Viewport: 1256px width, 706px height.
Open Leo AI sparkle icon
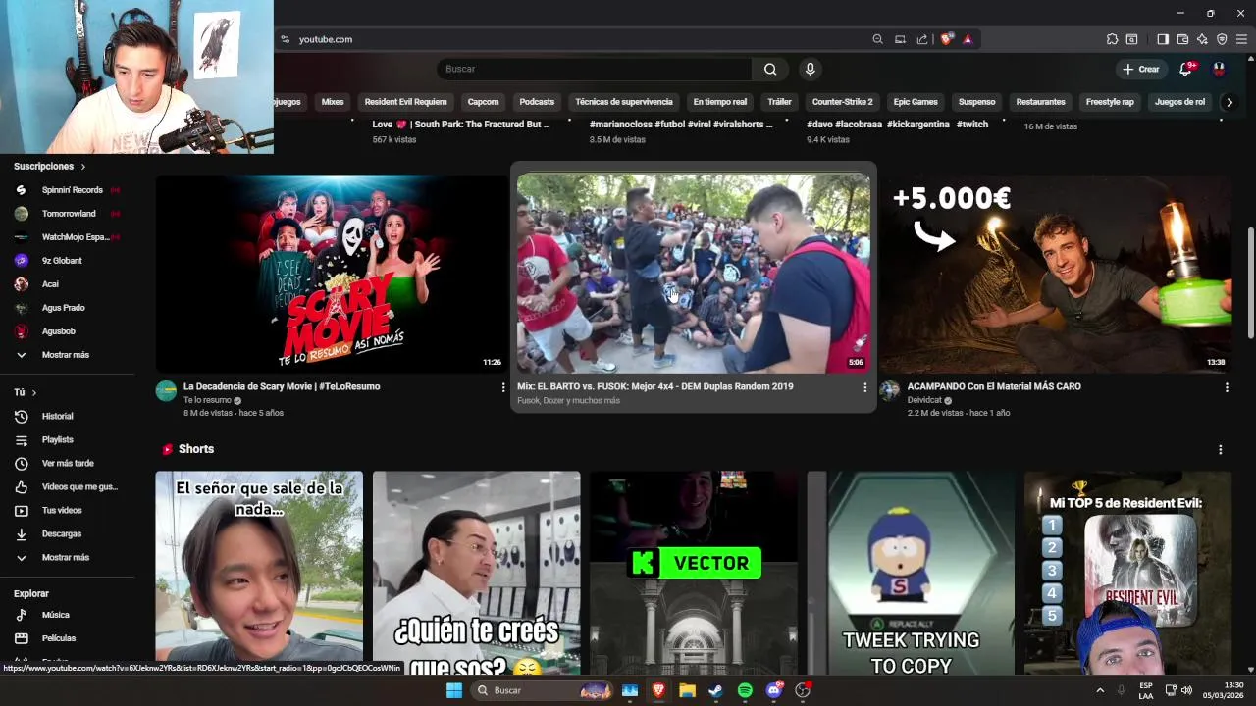(x=1202, y=39)
